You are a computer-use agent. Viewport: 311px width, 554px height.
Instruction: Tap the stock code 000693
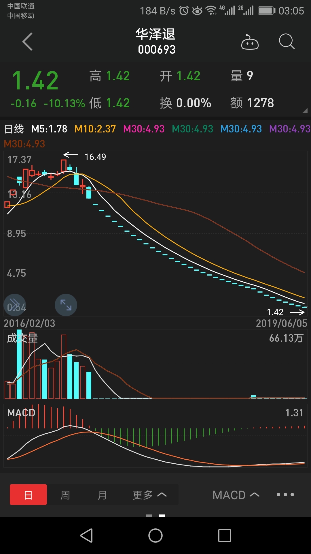click(x=157, y=50)
